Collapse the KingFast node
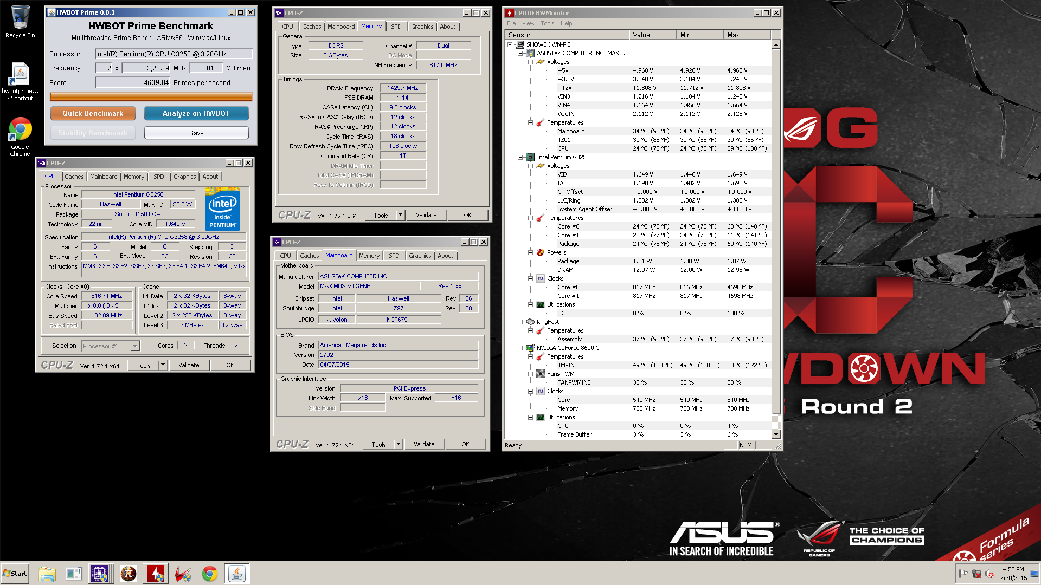1041x585 pixels. point(520,322)
